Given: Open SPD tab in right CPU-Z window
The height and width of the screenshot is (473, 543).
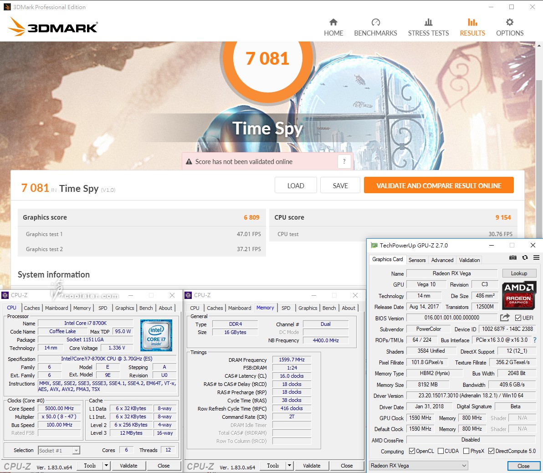Looking at the screenshot, I should point(286,308).
